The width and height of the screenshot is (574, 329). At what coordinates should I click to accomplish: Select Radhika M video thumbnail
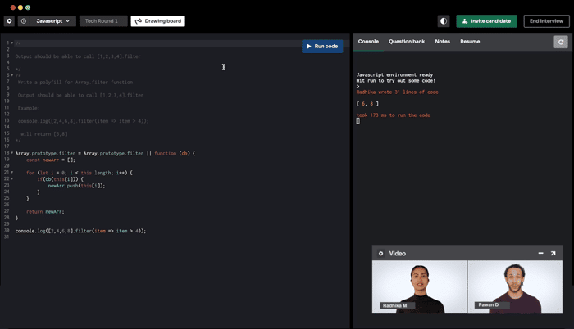click(420, 287)
